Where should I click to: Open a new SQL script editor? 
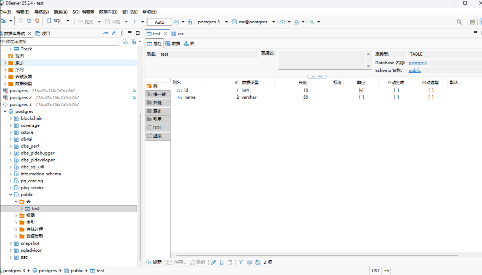54,21
